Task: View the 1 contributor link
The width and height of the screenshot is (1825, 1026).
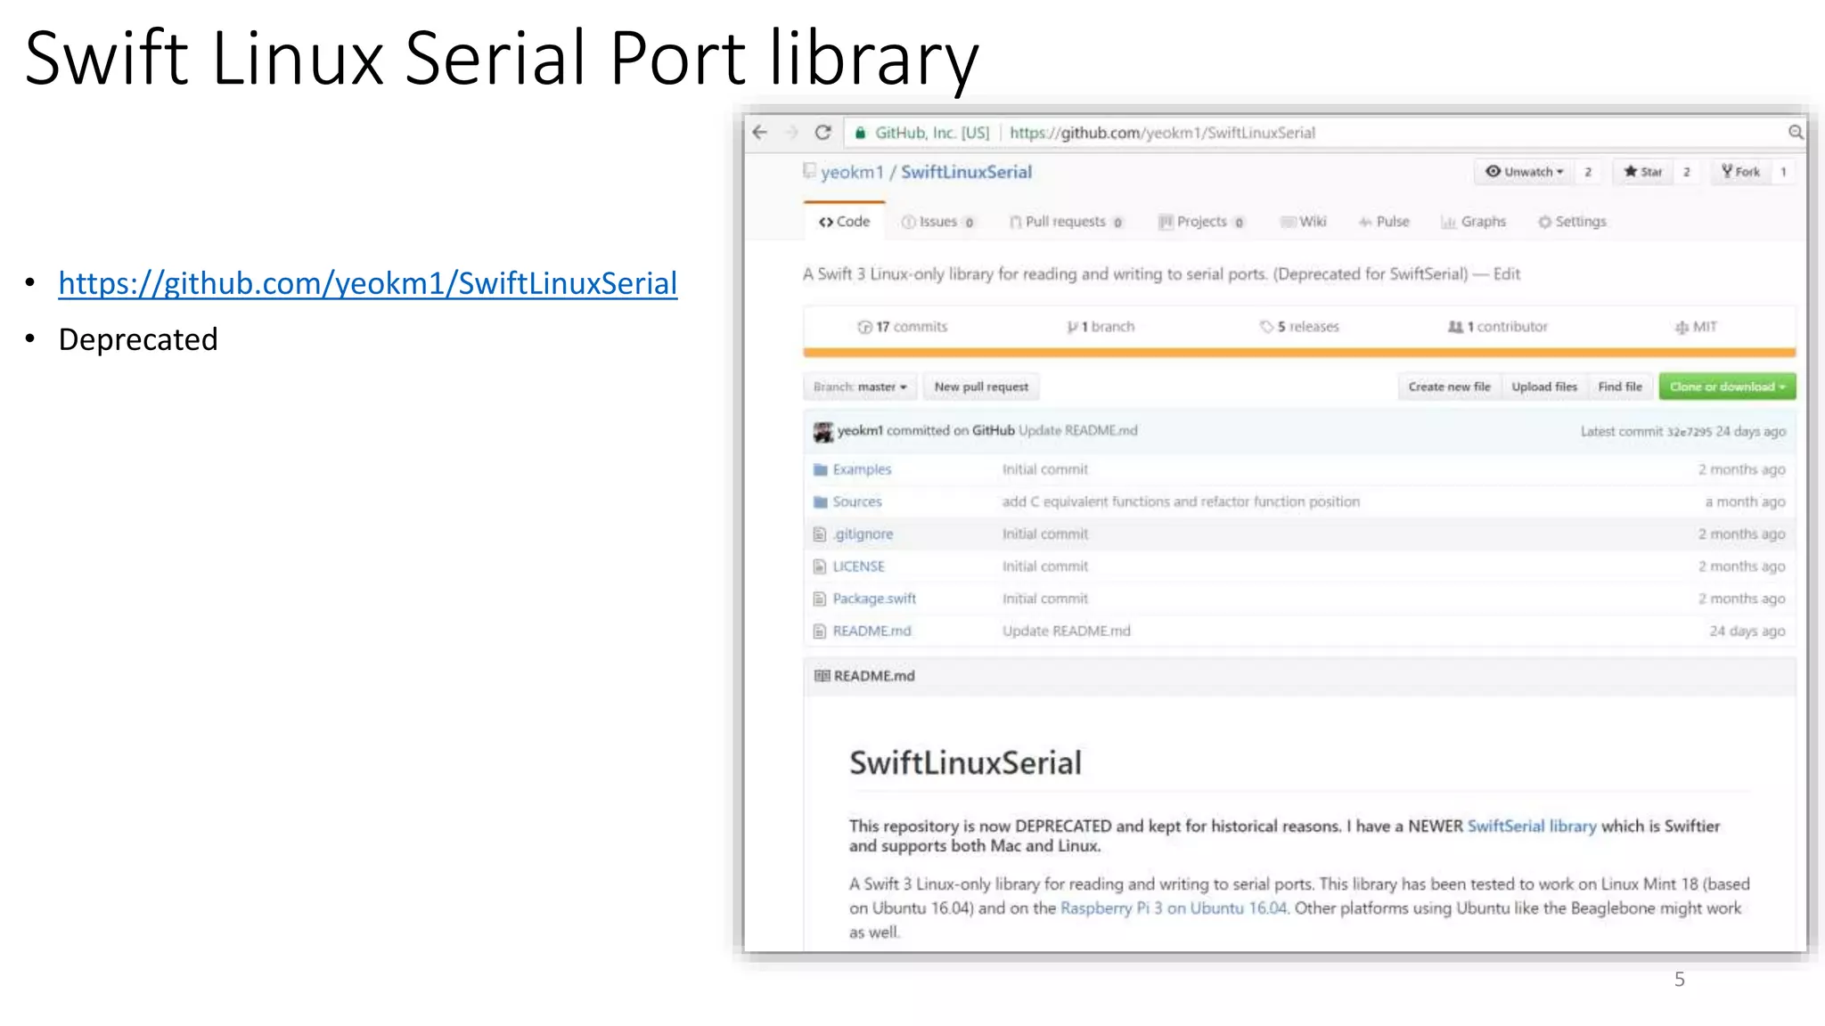Action: (1498, 327)
